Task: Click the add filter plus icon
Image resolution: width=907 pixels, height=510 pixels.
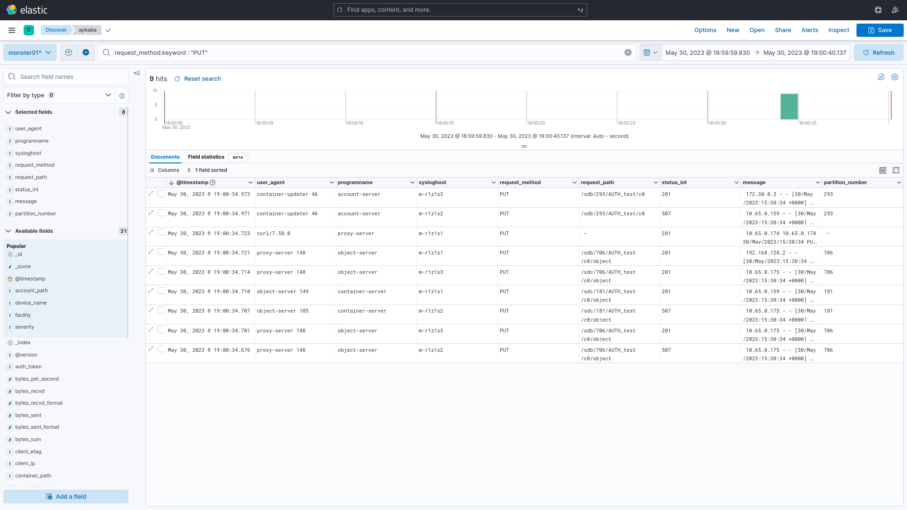Action: pos(86,52)
